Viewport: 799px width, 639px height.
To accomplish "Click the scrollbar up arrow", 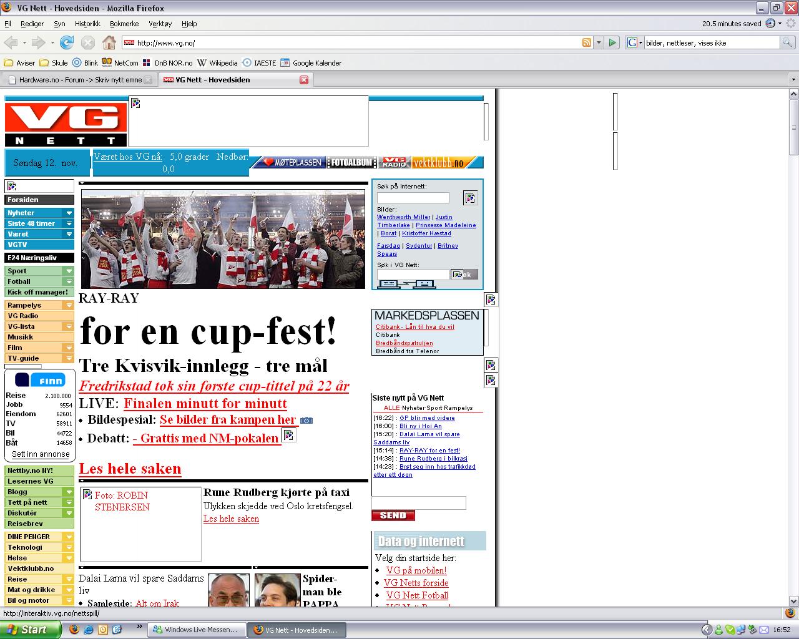I will 794,94.
